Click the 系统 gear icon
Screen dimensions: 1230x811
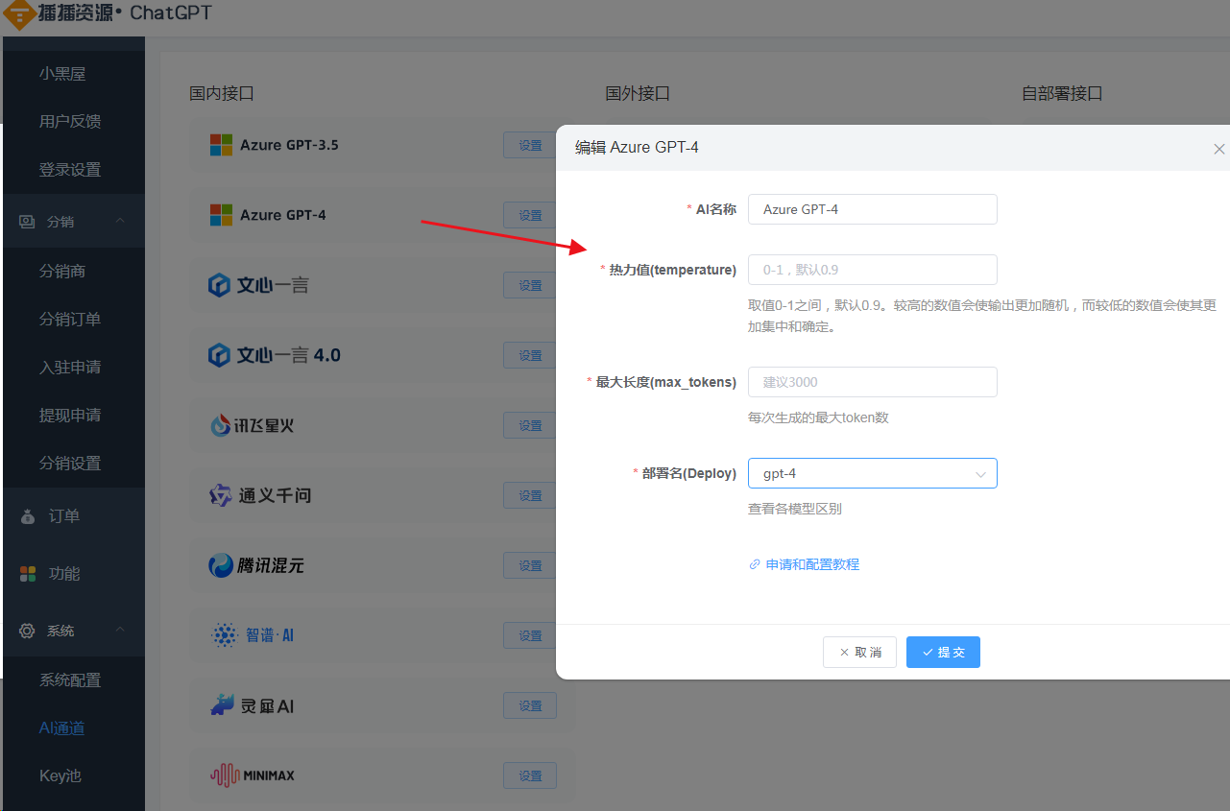coord(27,632)
